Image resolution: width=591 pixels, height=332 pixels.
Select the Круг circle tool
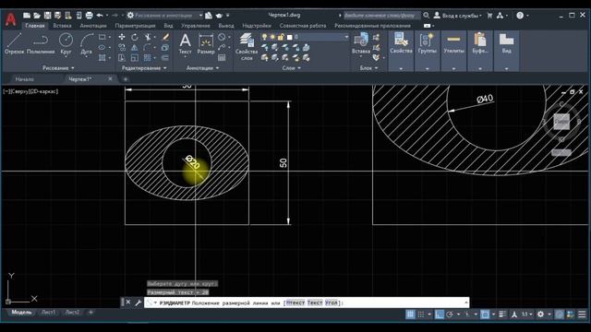coord(66,43)
